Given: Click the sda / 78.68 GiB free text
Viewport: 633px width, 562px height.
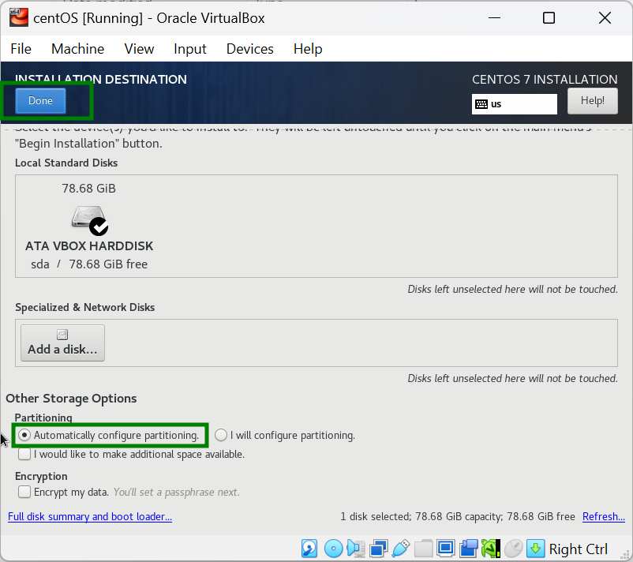Looking at the screenshot, I should (89, 264).
